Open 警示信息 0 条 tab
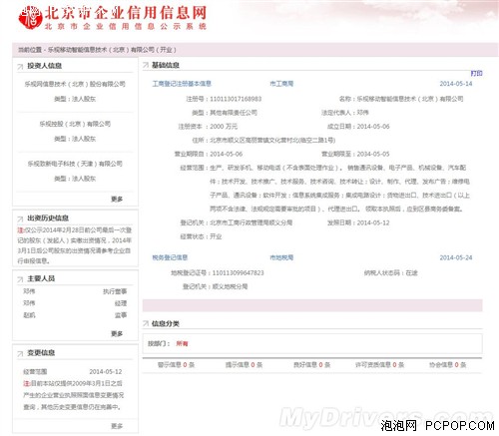Viewport: 499px width, 436px height. pos(176,365)
